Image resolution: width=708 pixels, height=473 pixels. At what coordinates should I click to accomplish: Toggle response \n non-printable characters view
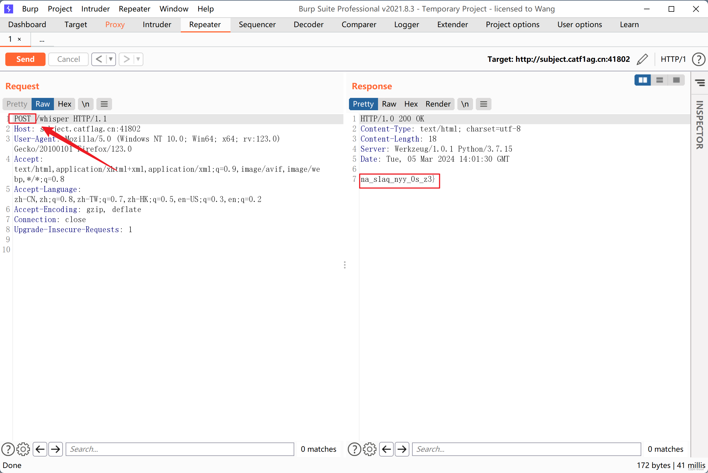[465, 104]
